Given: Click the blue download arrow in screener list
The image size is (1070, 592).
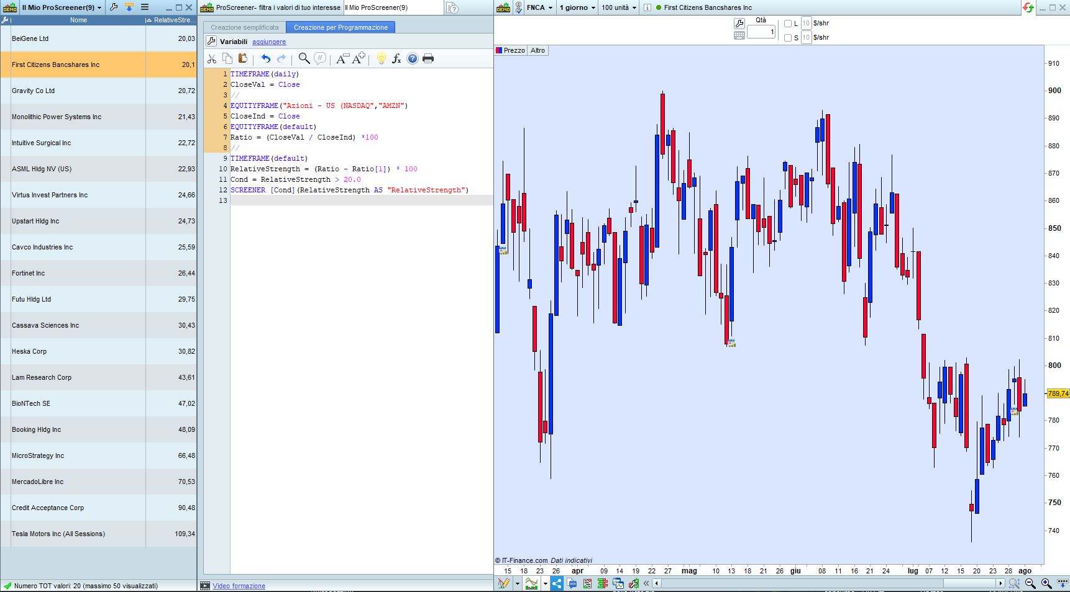Looking at the screenshot, I should pos(129,7).
